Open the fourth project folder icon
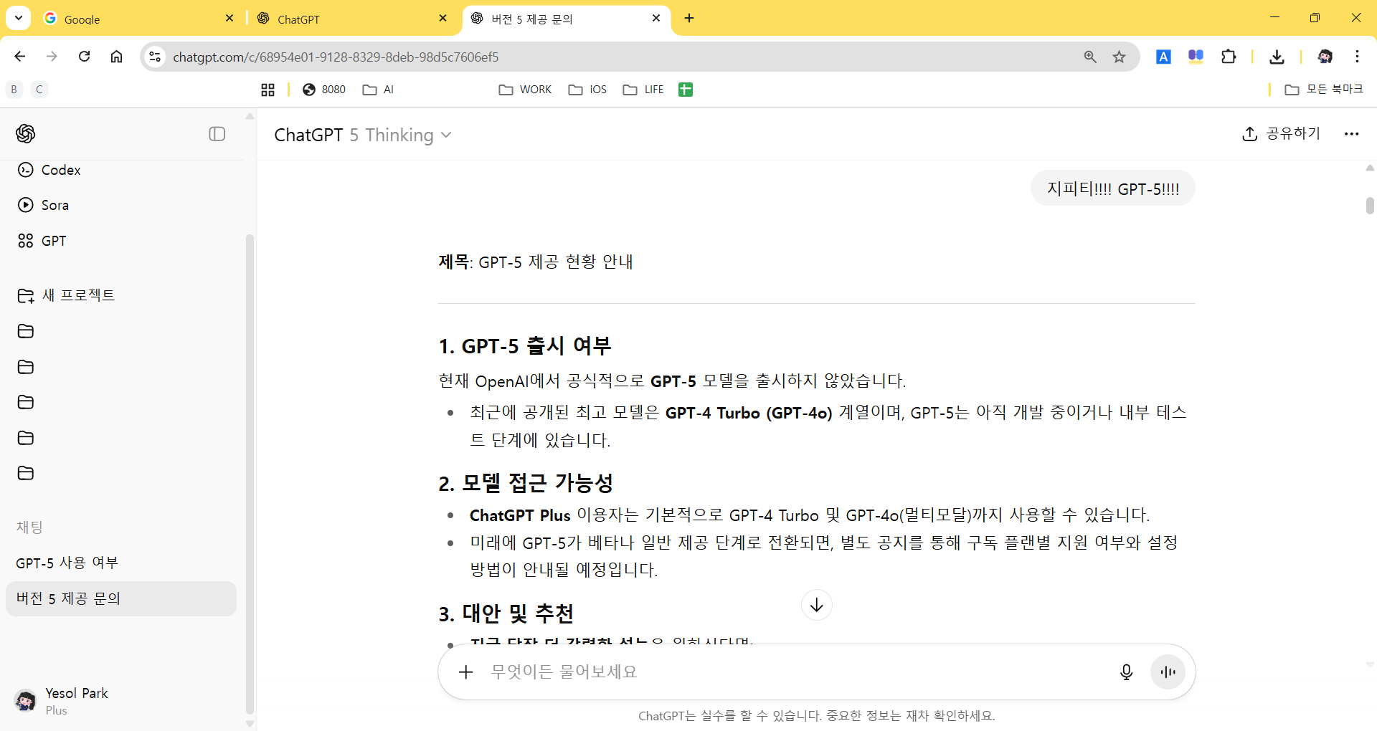The image size is (1377, 731). tap(26, 438)
